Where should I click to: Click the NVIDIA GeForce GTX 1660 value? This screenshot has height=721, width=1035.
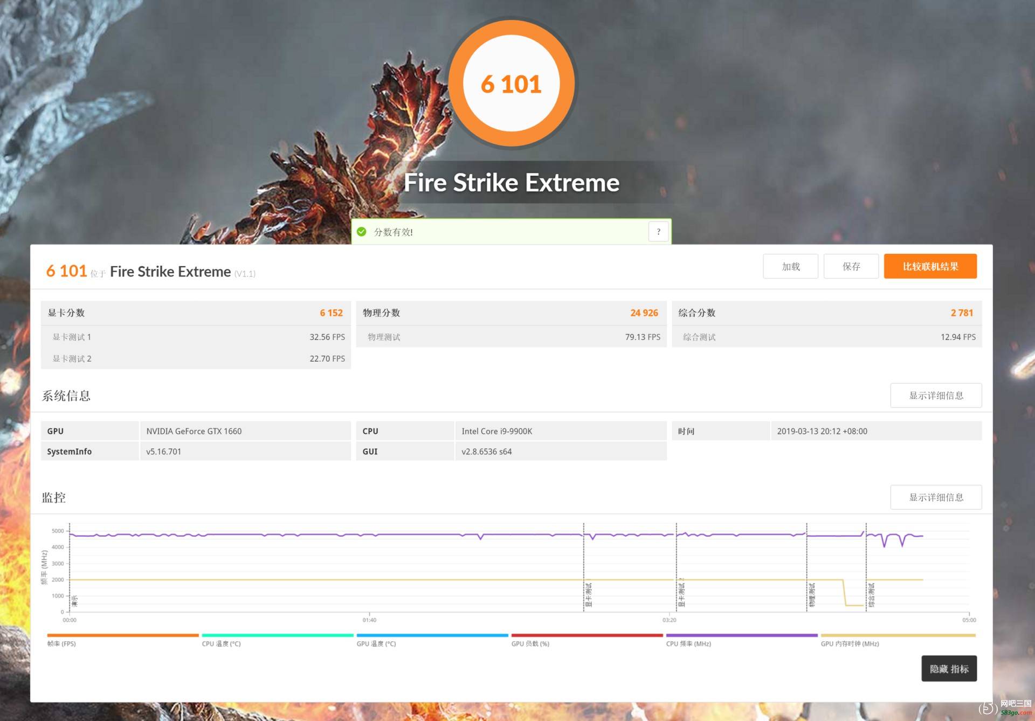194,431
